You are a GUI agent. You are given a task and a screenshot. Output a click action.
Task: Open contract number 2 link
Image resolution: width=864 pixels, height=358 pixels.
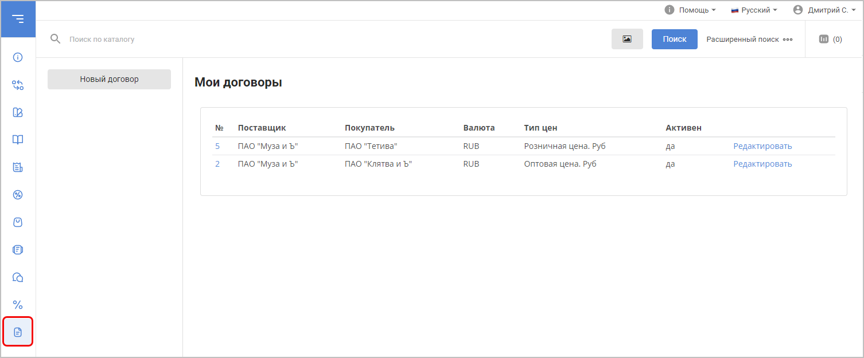[217, 164]
